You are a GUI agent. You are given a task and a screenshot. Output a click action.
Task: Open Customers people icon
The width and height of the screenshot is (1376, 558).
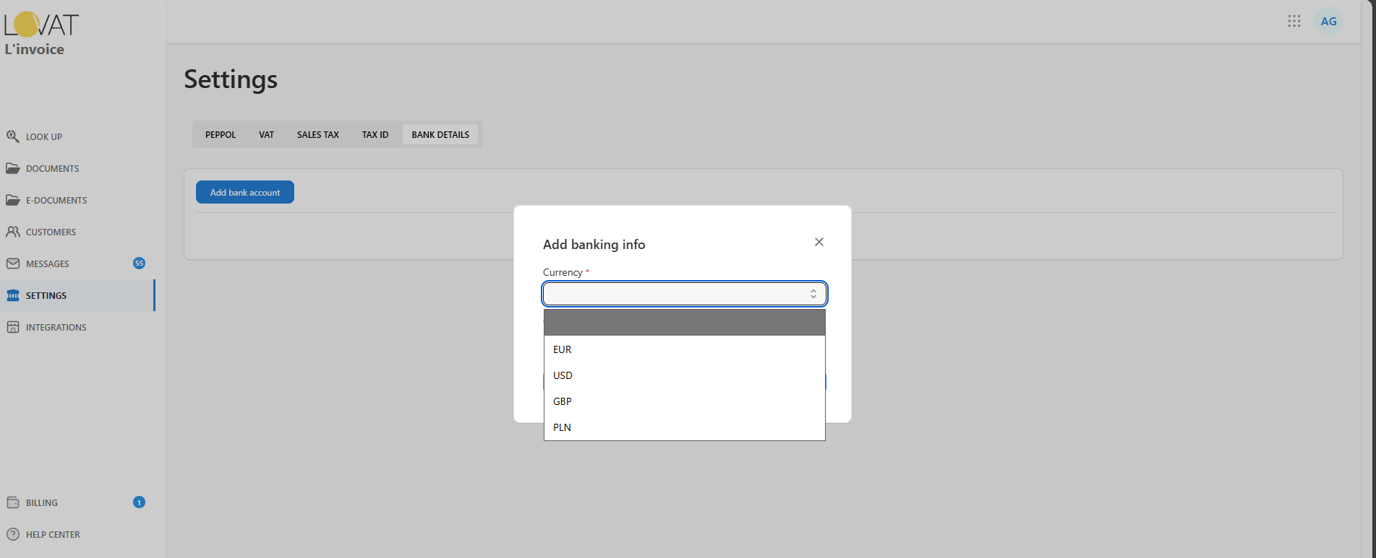coord(13,232)
